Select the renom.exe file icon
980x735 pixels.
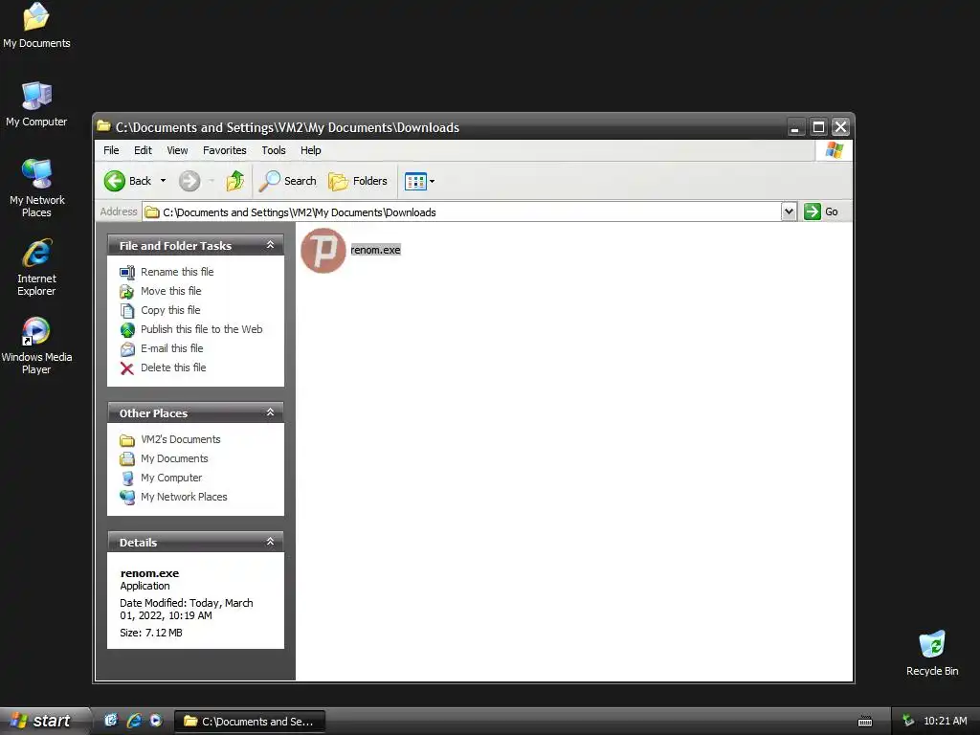click(x=323, y=251)
